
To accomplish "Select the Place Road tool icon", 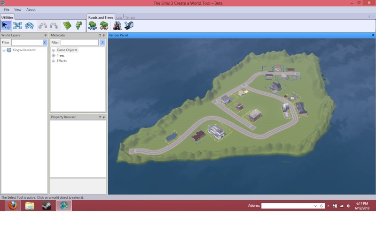I will click(x=117, y=26).
